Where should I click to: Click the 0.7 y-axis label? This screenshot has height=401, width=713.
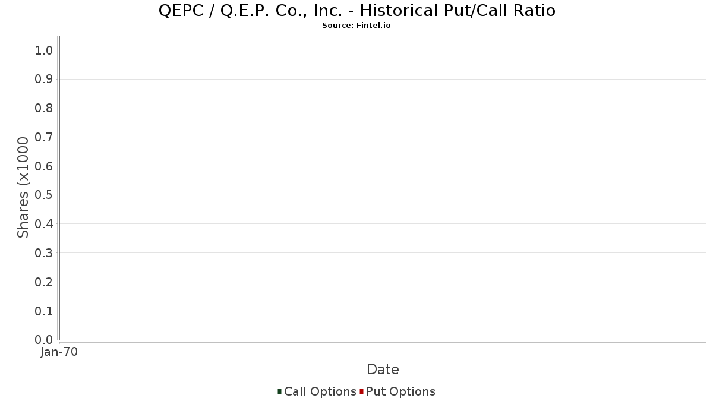[x=45, y=137]
